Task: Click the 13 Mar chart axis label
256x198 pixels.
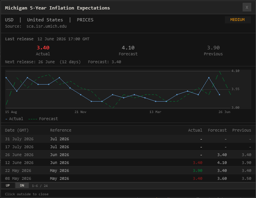Action: (155, 112)
